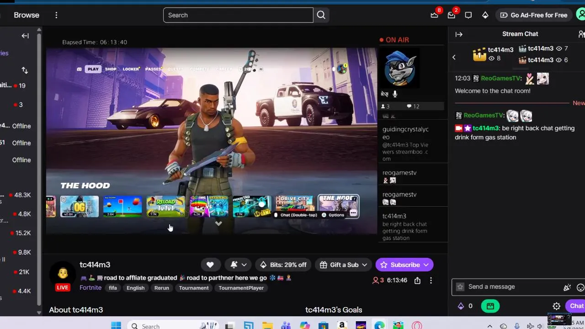Open the Browse page
The image size is (585, 329).
27,15
